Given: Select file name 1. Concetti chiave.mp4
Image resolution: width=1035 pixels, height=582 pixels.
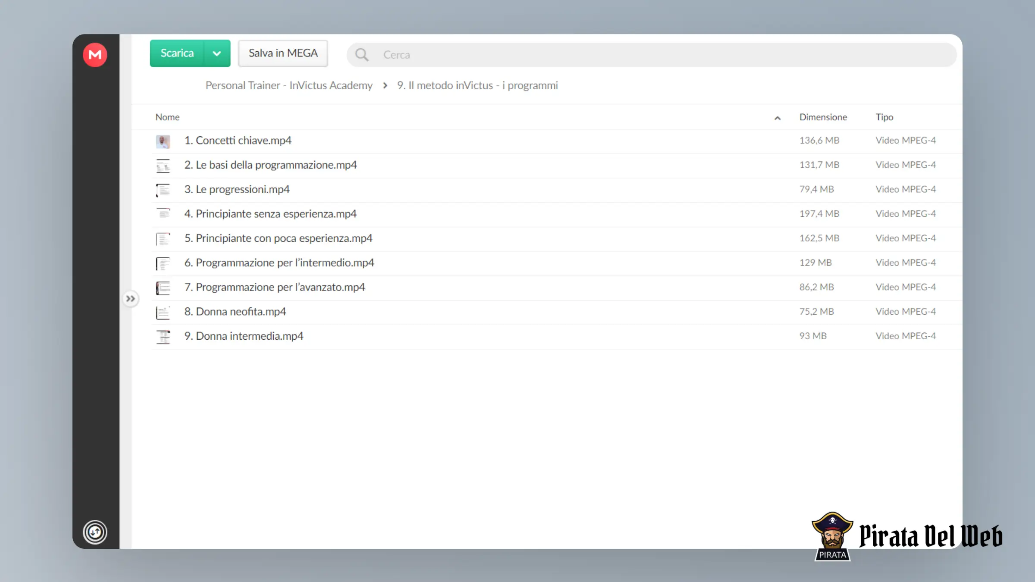Looking at the screenshot, I should (238, 140).
